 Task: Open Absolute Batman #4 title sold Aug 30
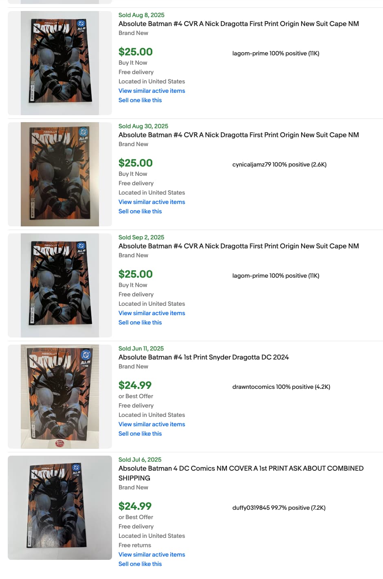click(x=239, y=135)
